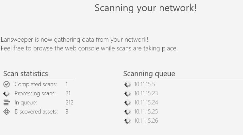Select queue entry 10.11.15.23
The image size is (243, 135).
click(x=146, y=93)
